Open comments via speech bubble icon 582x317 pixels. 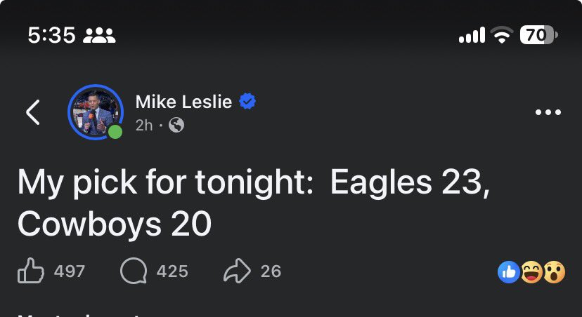[134, 271]
